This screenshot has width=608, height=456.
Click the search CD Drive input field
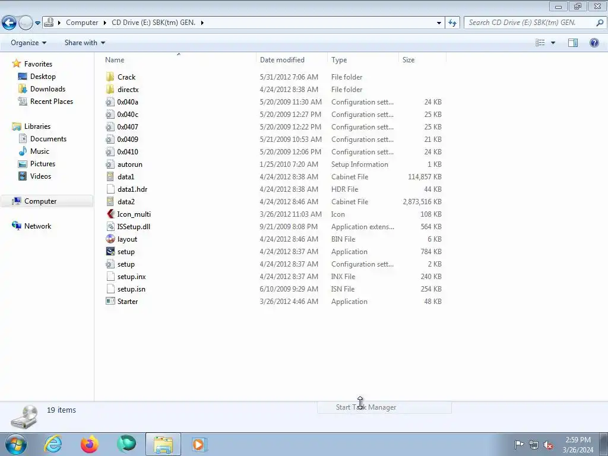529,23
